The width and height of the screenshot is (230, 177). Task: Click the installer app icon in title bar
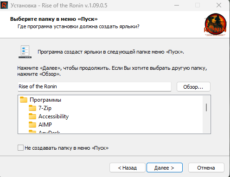[x=4, y=5]
